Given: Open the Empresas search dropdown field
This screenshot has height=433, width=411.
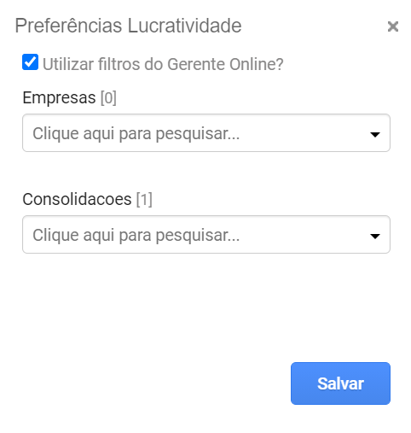Looking at the screenshot, I should pyautogui.click(x=206, y=132).
